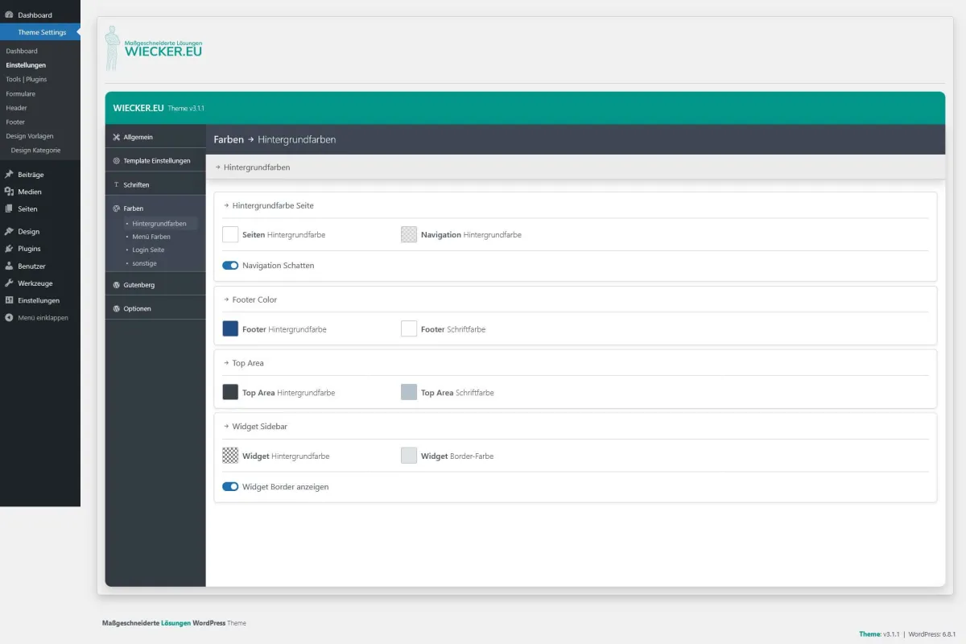The width and height of the screenshot is (966, 644).
Task: Click the Plugins plug icon
Action: (x=9, y=249)
